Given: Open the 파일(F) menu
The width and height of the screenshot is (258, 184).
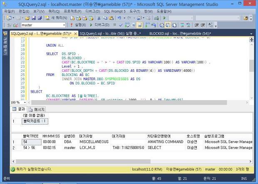Looking at the screenshot, I should coord(10,11).
